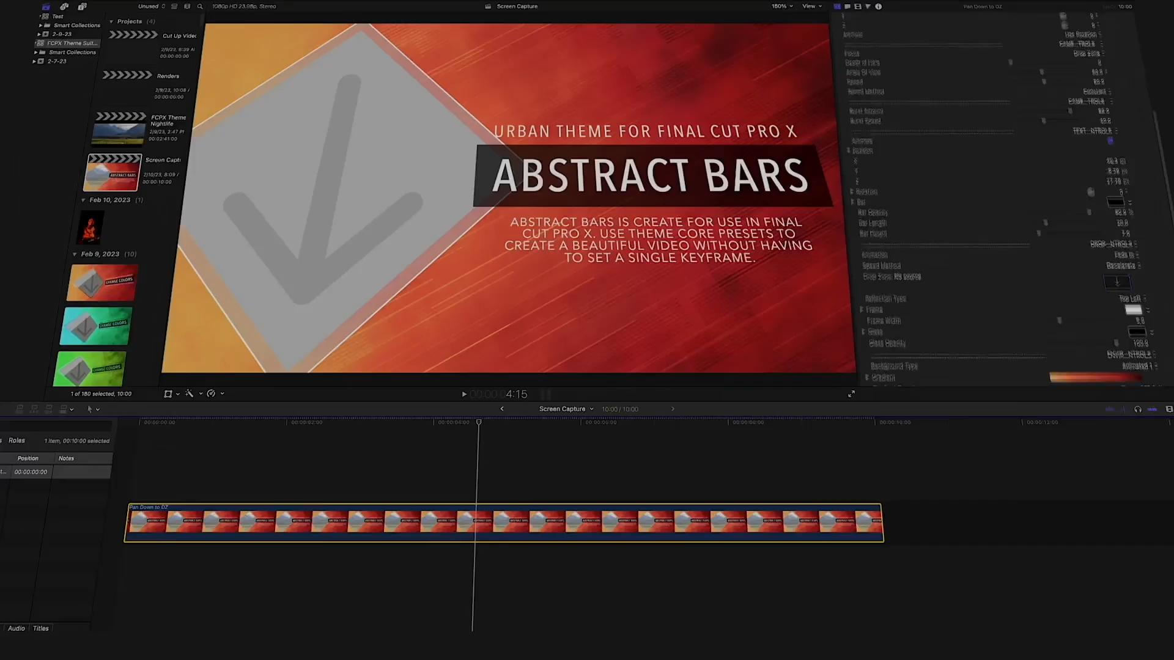The image size is (1174, 660).
Task: Click the white Frame color swatch
Action: click(1134, 310)
